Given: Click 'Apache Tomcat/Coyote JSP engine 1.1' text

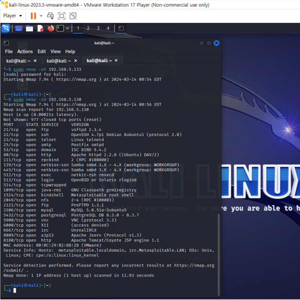Looking at the screenshot, I should pyautogui.click(x=115, y=240).
